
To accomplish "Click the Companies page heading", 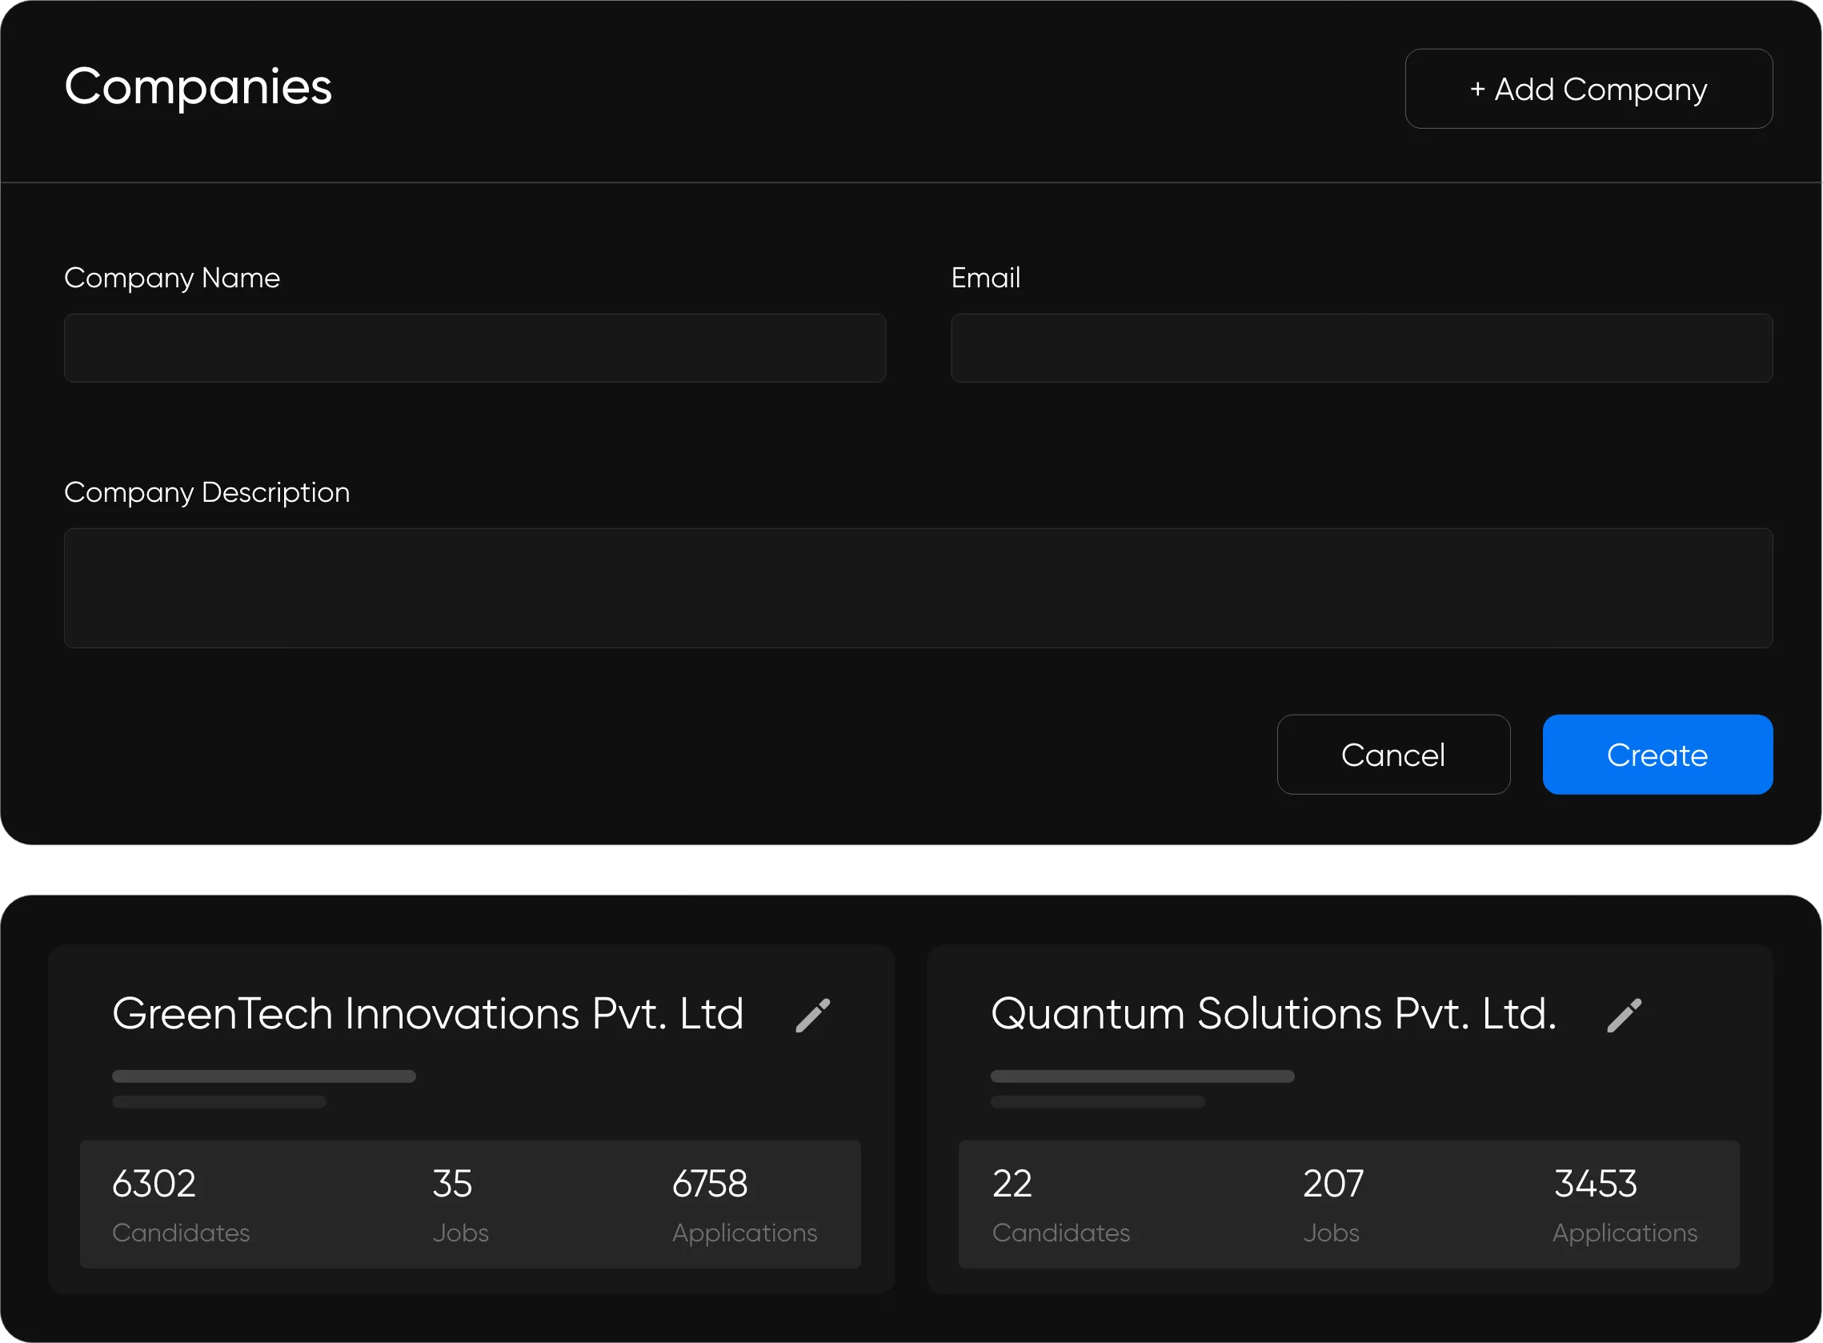I will [198, 86].
